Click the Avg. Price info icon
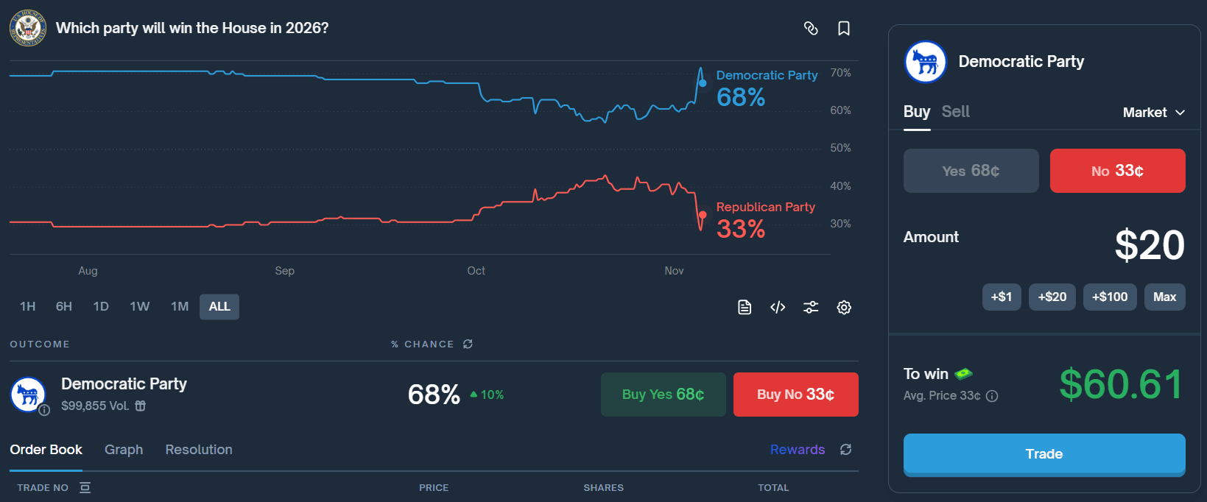 coord(992,396)
